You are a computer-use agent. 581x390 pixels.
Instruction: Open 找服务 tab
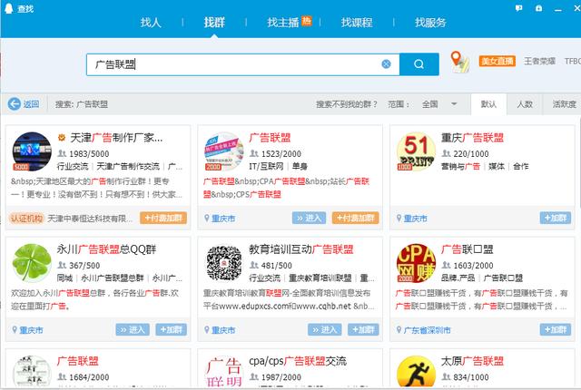point(430,23)
